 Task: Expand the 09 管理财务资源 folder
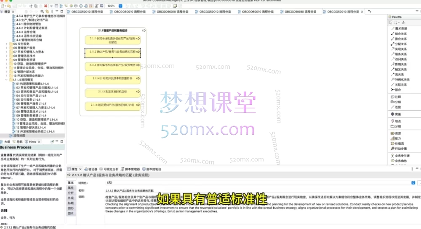point(7,60)
